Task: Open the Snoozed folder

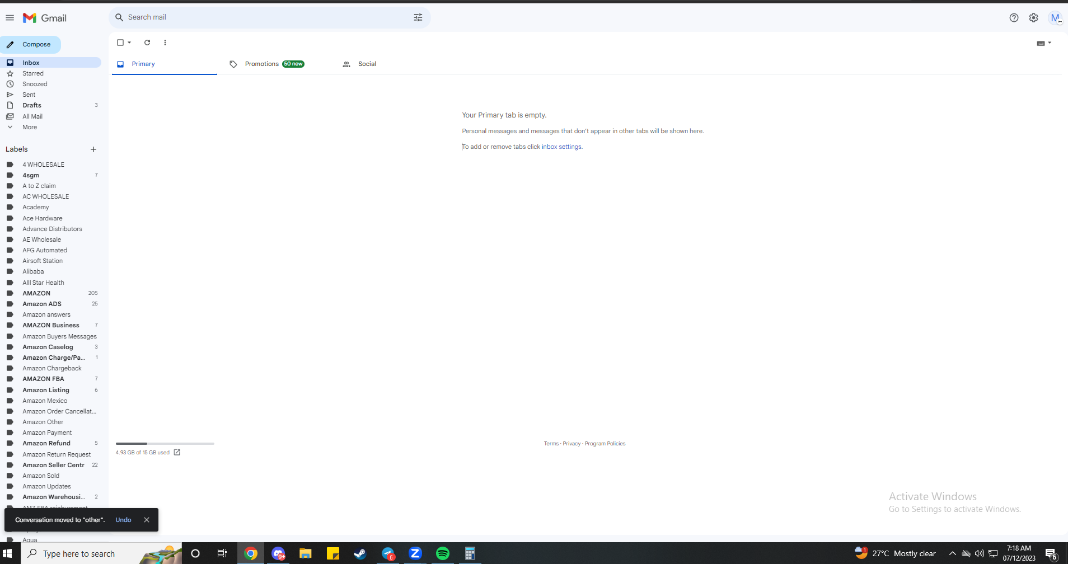Action: 51,84
